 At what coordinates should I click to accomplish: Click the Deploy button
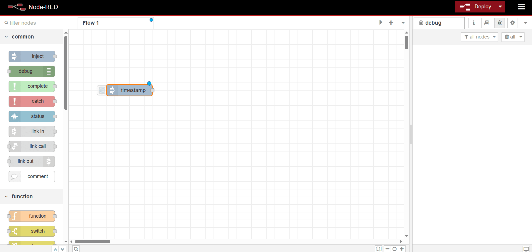475,7
